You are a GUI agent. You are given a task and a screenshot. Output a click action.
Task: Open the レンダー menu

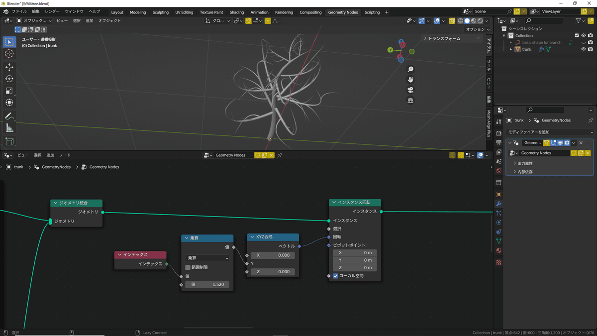(x=52, y=11)
